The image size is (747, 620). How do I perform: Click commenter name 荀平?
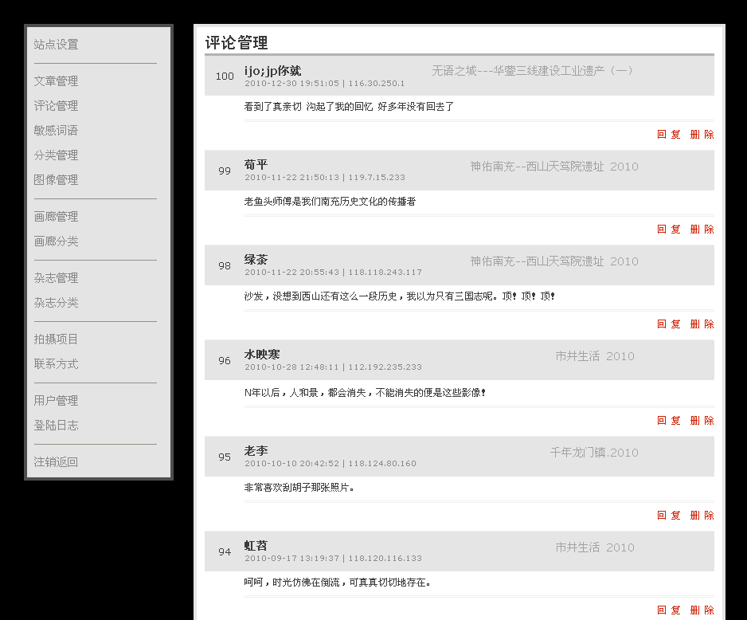pos(256,165)
